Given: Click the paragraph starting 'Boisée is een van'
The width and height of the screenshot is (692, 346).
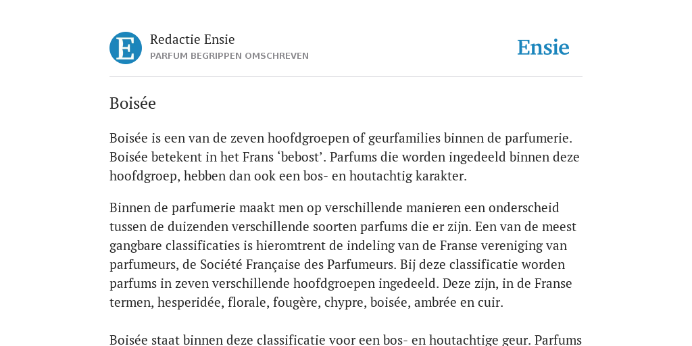Looking at the screenshot, I should tap(344, 157).
